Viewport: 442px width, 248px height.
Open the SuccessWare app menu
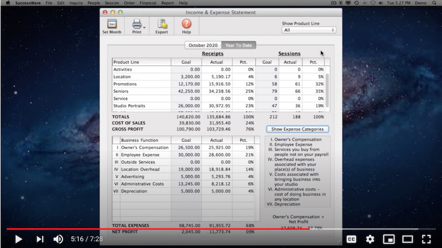point(28,3)
